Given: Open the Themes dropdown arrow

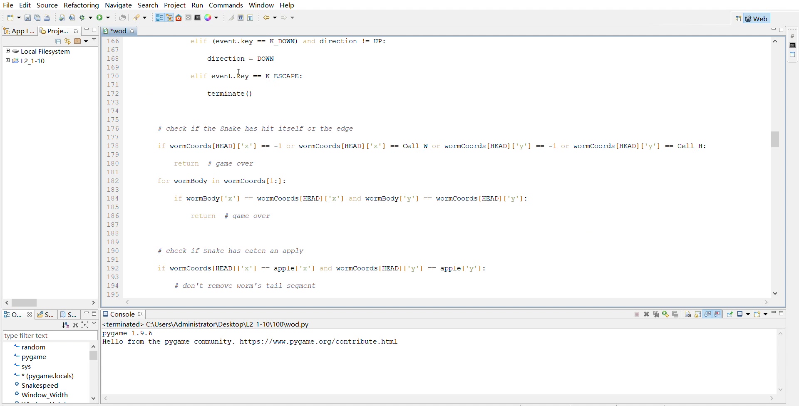Looking at the screenshot, I should (x=216, y=18).
